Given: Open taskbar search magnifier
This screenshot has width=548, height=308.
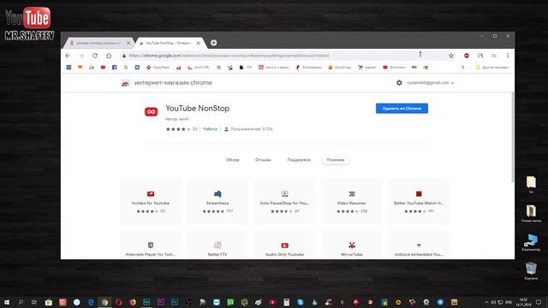Looking at the screenshot, I should [21, 302].
